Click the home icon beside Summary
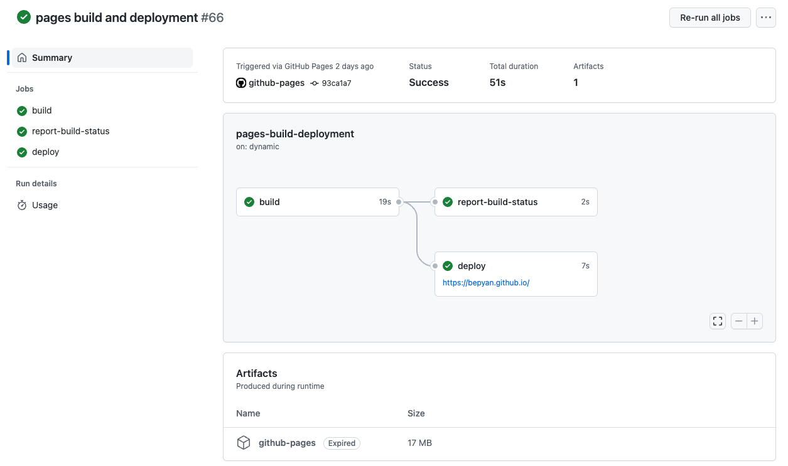This screenshot has width=788, height=466. click(x=22, y=58)
